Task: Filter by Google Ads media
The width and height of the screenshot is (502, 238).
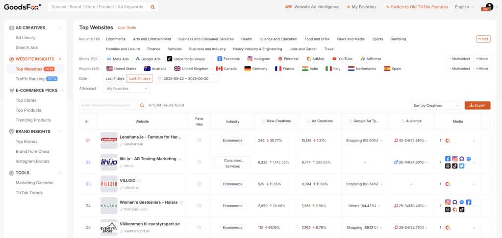Action: 148,59
